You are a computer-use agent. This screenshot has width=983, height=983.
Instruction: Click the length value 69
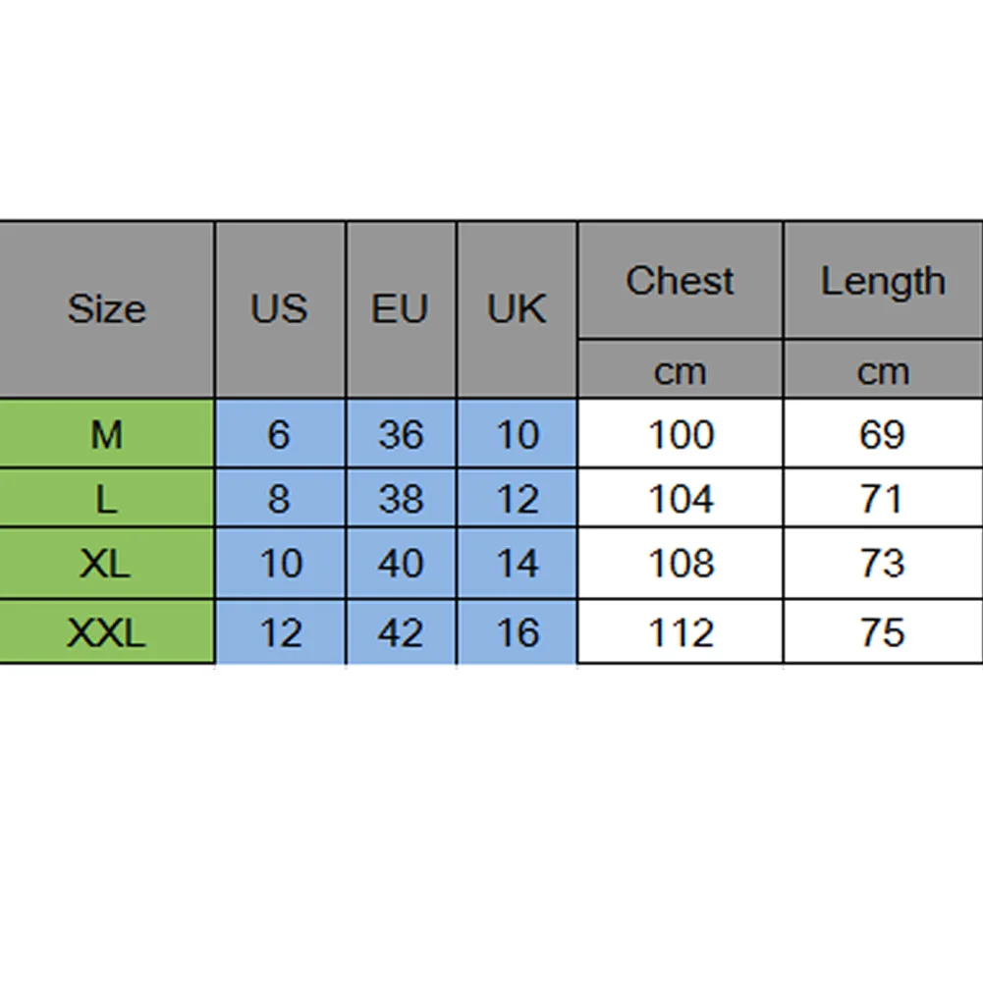[x=882, y=434]
